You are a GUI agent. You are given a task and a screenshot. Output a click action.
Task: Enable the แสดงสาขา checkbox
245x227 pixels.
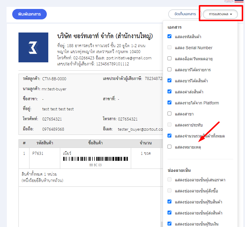point(170,114)
